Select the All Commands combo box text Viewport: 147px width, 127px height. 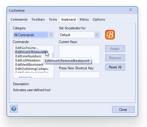(31, 35)
